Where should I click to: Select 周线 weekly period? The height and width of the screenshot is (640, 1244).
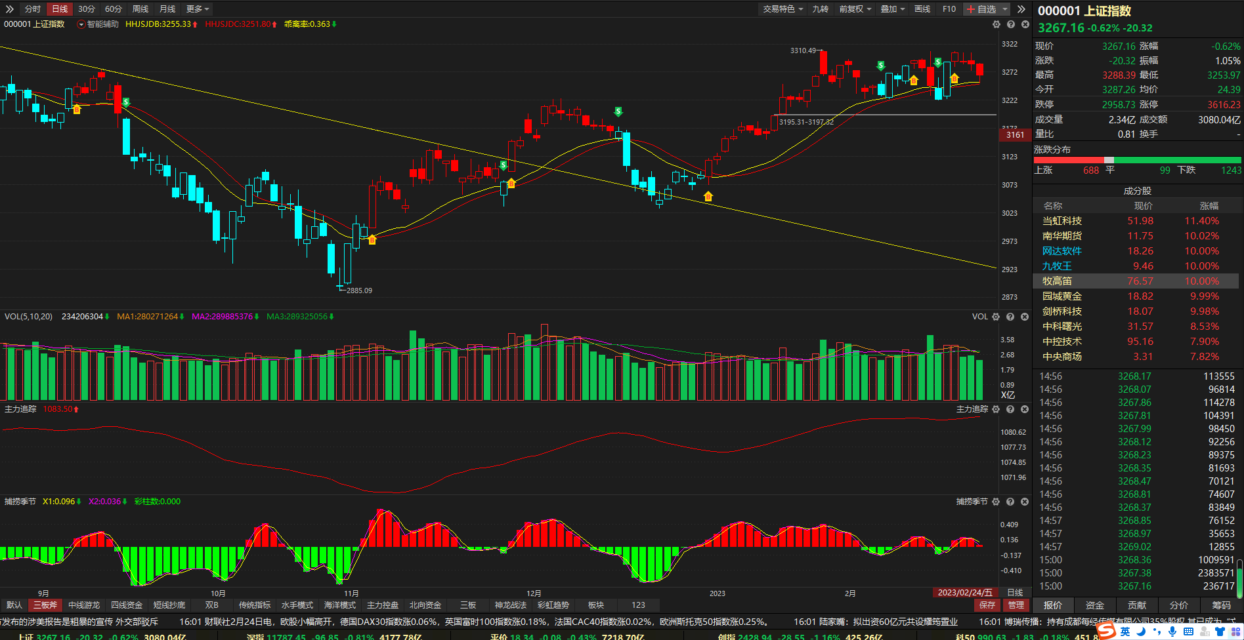coord(140,9)
